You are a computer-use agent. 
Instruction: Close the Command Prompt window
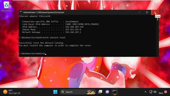tap(155, 12)
